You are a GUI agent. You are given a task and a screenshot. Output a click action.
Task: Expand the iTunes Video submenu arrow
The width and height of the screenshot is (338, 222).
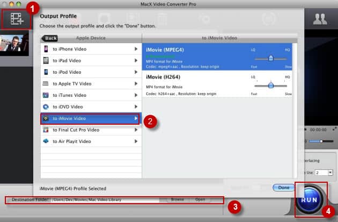coord(136,95)
